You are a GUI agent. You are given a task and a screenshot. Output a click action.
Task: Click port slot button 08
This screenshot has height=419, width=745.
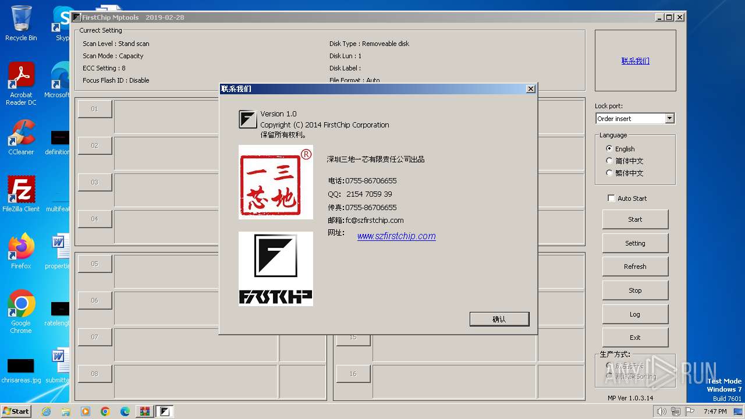[94, 374]
